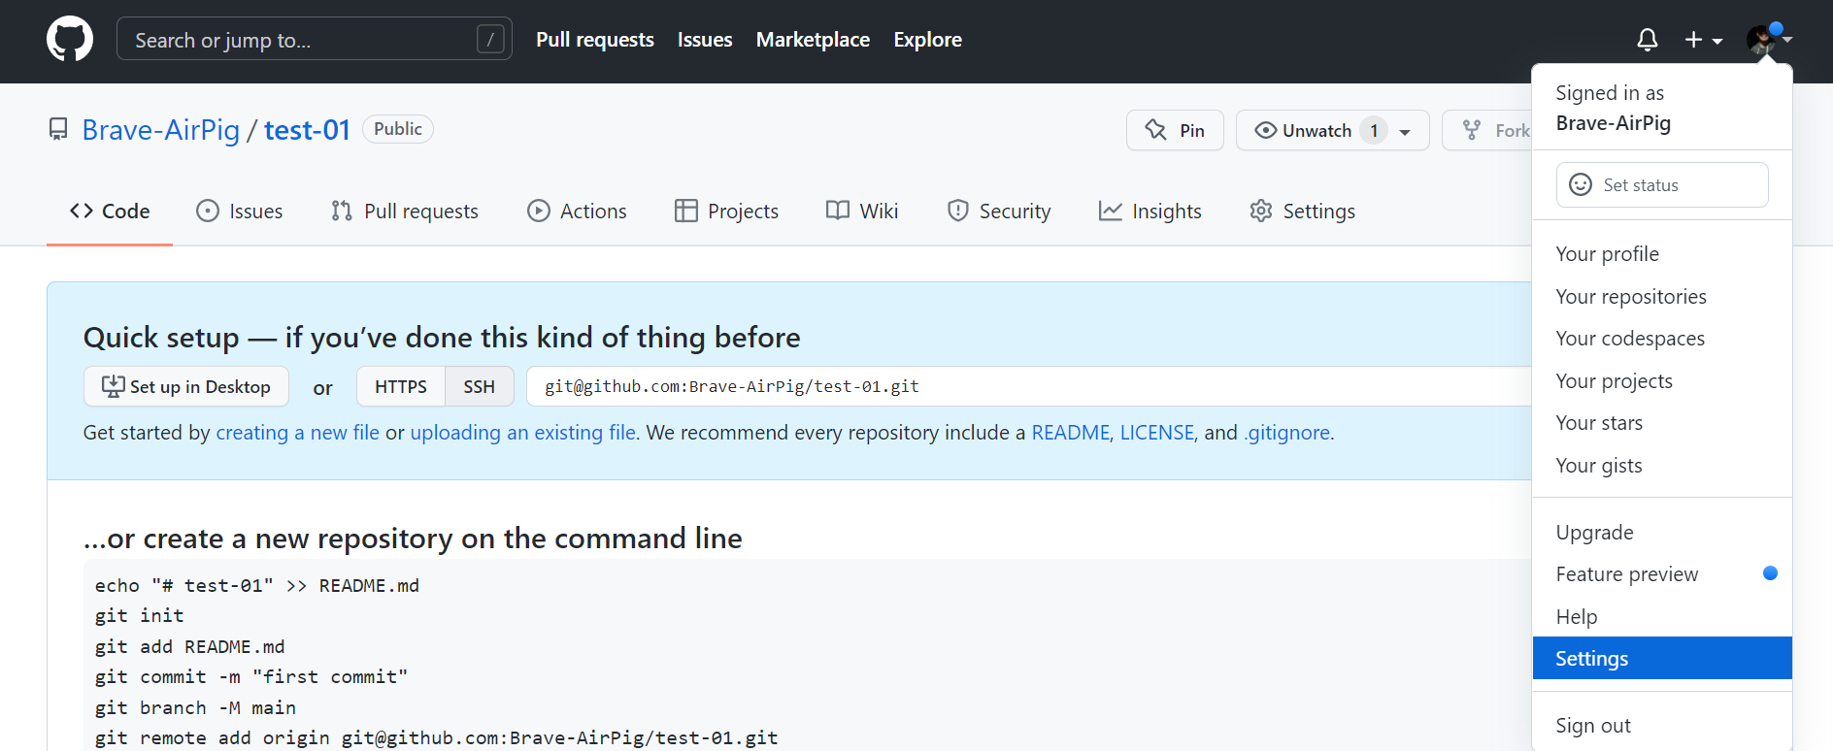The width and height of the screenshot is (1833, 751).
Task: Click the 'git branch -M main' line
Action: pos(195,708)
